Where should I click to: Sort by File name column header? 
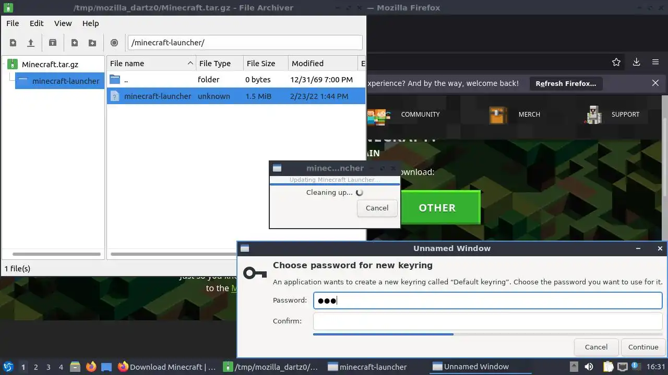pos(151,63)
